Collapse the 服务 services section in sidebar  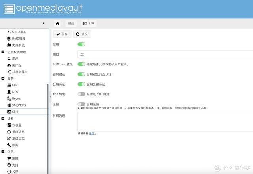click(x=3, y=79)
